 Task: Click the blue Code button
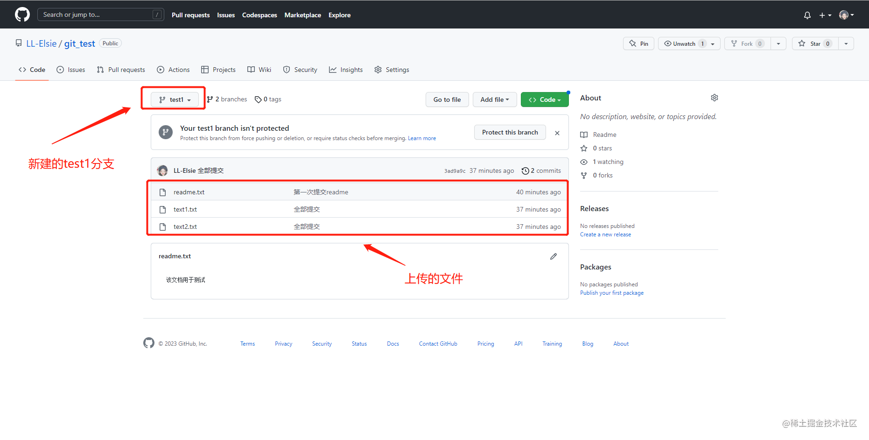(544, 99)
